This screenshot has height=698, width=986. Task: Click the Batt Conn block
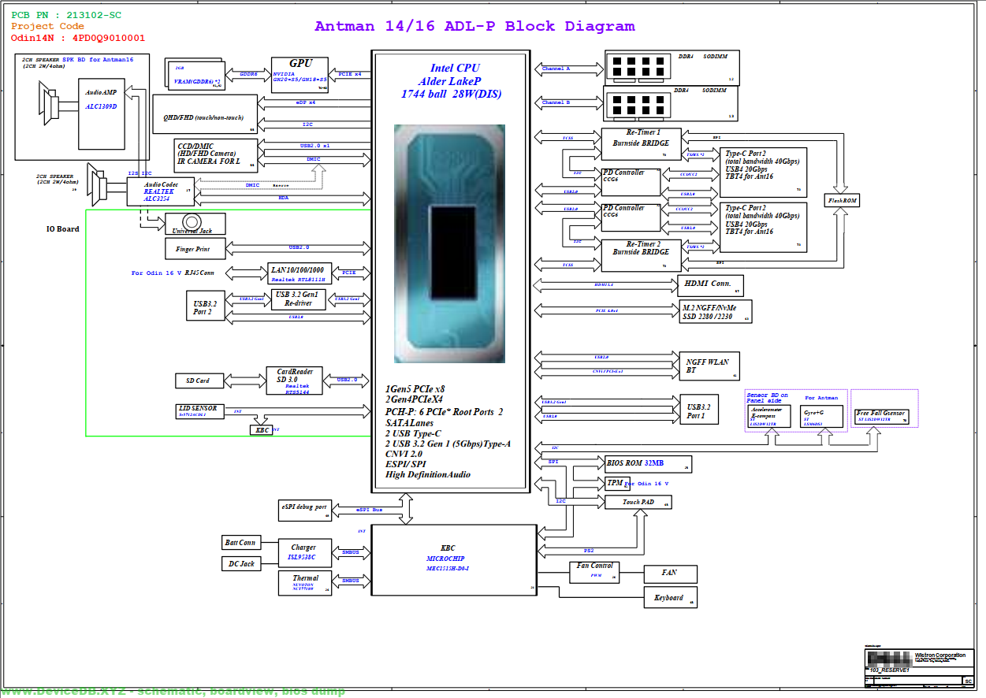(241, 543)
